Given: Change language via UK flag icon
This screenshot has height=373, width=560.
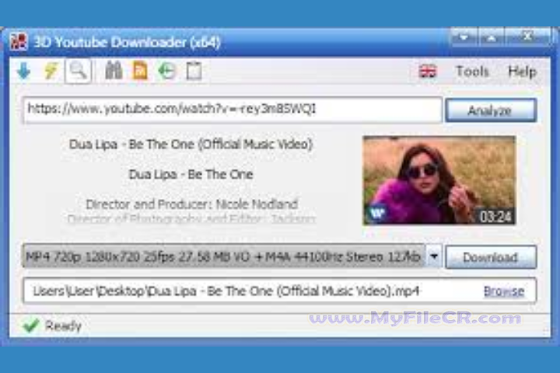Looking at the screenshot, I should pos(427,71).
